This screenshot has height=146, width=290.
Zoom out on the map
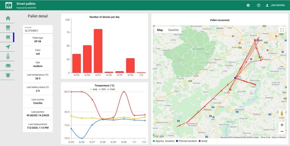tap(282, 132)
